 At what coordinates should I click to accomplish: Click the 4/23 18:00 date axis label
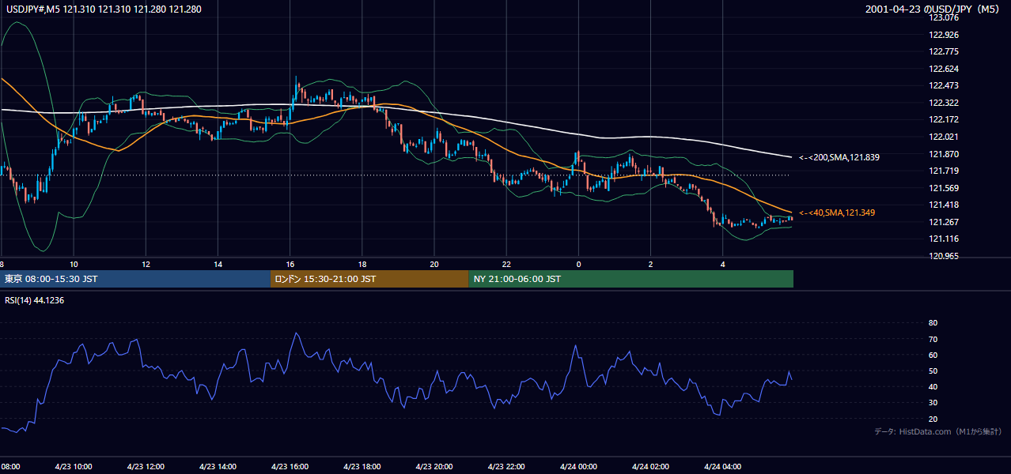362,466
